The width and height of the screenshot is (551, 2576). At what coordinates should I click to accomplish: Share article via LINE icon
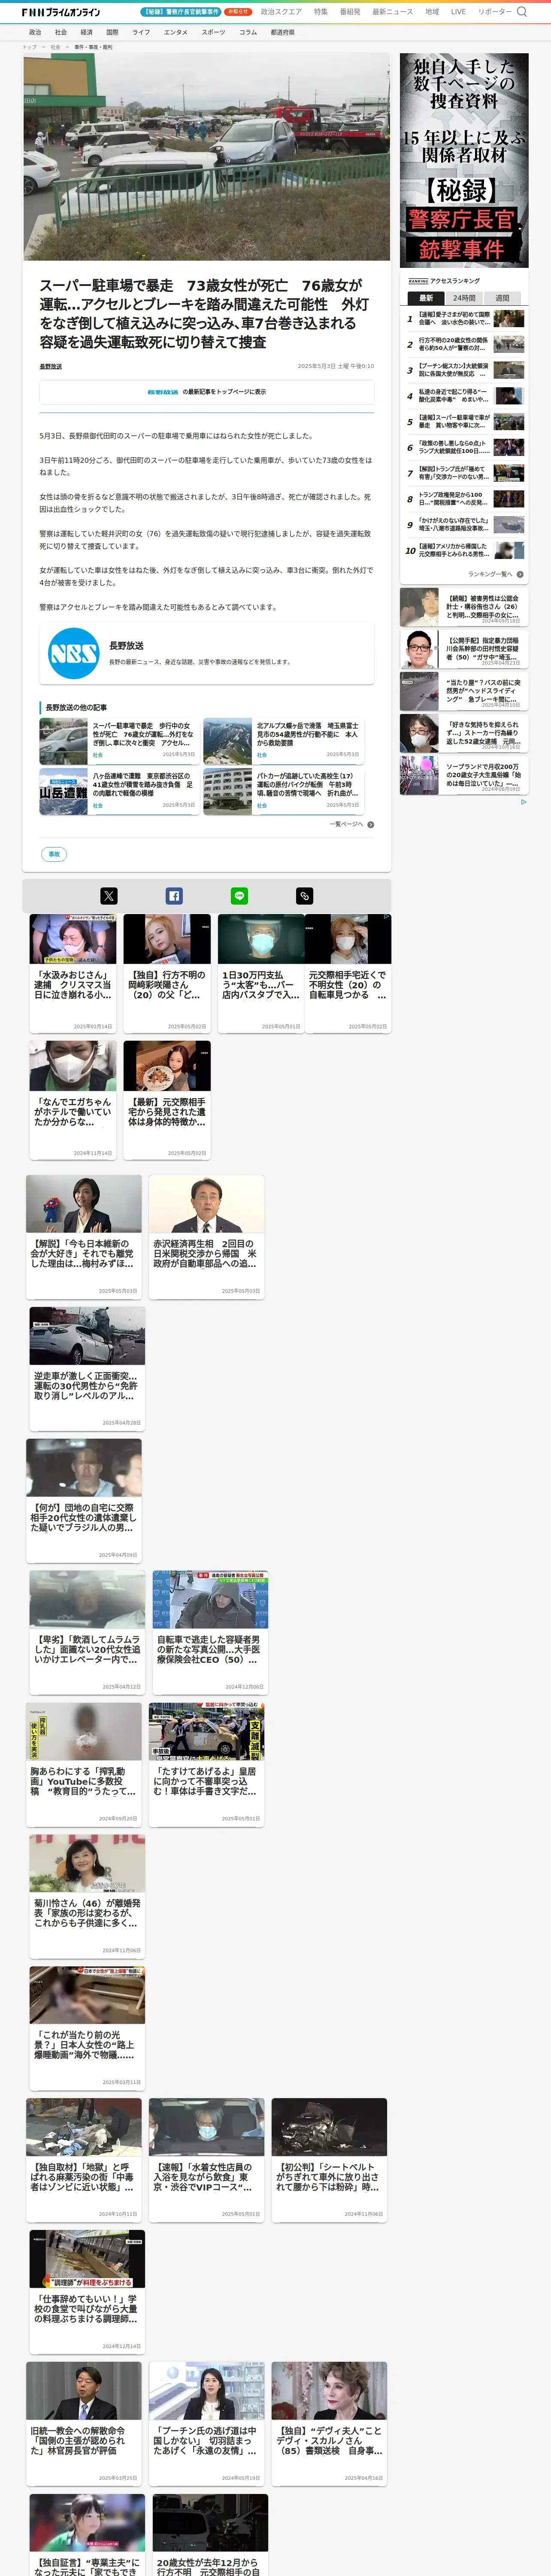pyautogui.click(x=239, y=896)
